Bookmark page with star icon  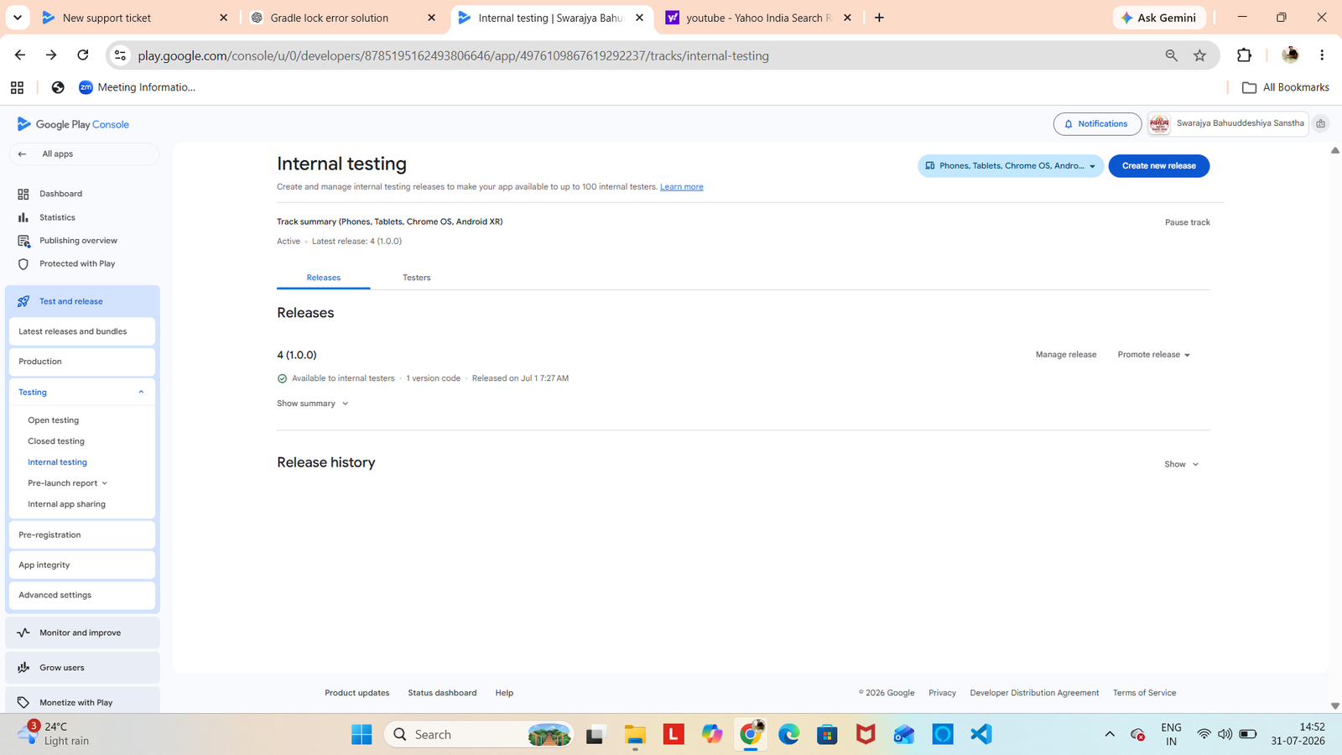click(1199, 55)
